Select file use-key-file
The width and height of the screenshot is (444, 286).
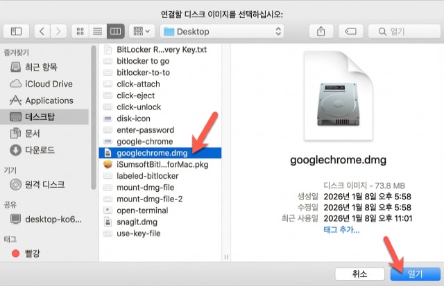click(160, 233)
